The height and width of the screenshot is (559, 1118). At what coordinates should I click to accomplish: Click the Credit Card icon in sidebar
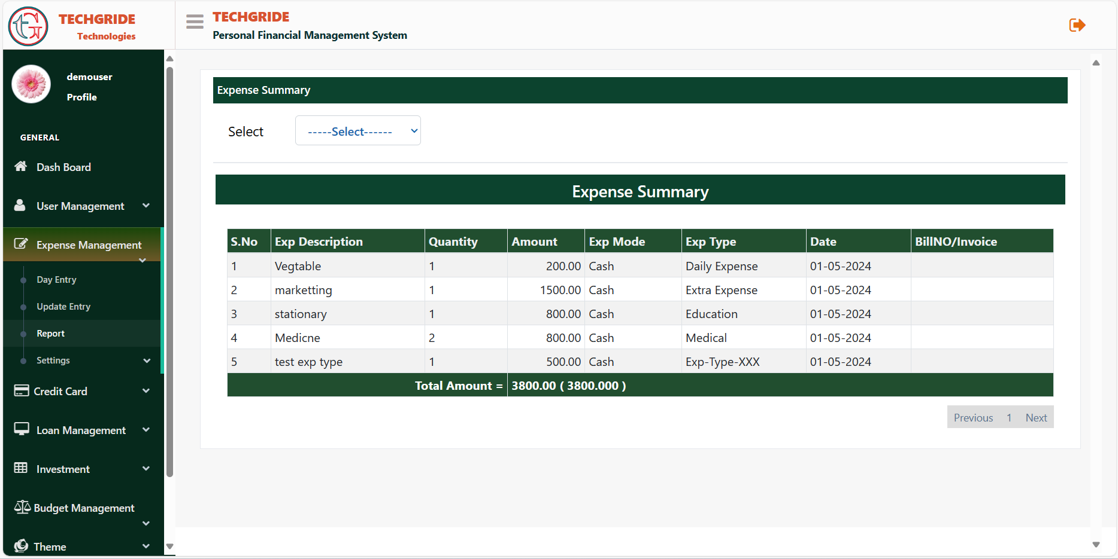[x=22, y=391]
